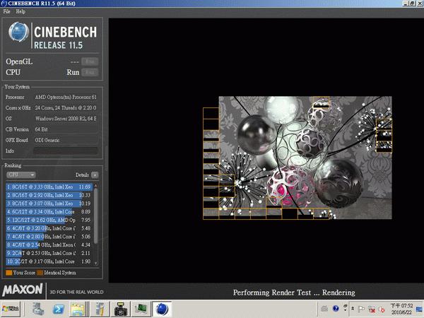Click the ranking list scrollbar thumb
Image resolution: width=424 pixels, height=318 pixels.
pyautogui.click(x=95, y=216)
